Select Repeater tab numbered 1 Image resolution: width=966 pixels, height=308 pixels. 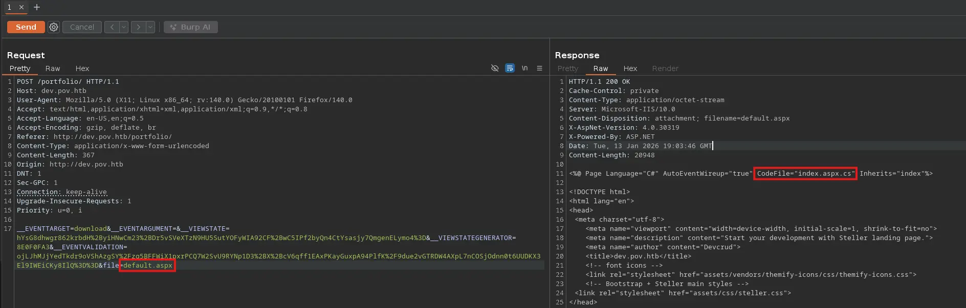click(9, 7)
